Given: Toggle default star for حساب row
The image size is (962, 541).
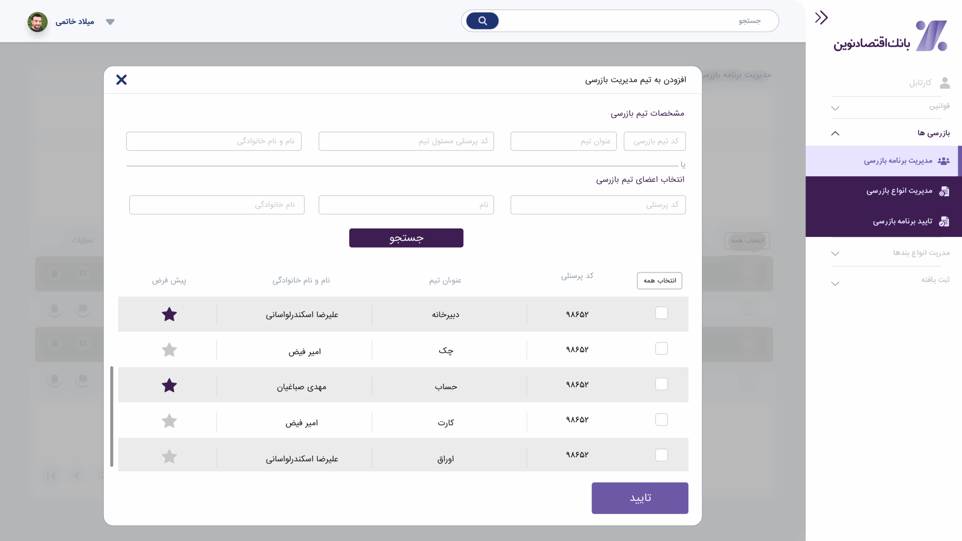Looking at the screenshot, I should (169, 385).
